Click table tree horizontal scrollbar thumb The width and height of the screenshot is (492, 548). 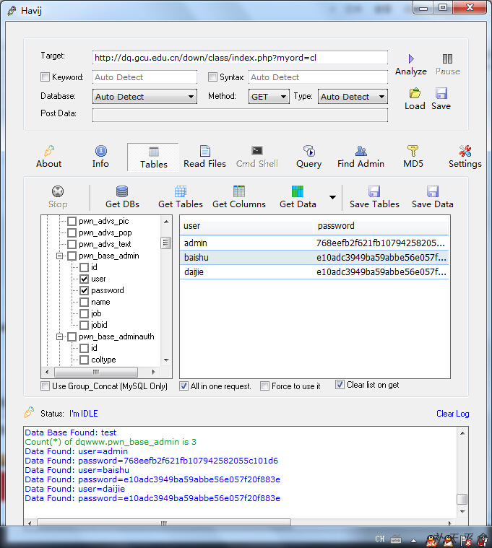click(x=96, y=372)
